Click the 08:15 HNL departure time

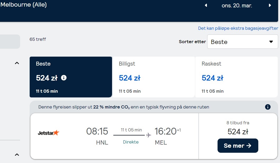(97, 131)
